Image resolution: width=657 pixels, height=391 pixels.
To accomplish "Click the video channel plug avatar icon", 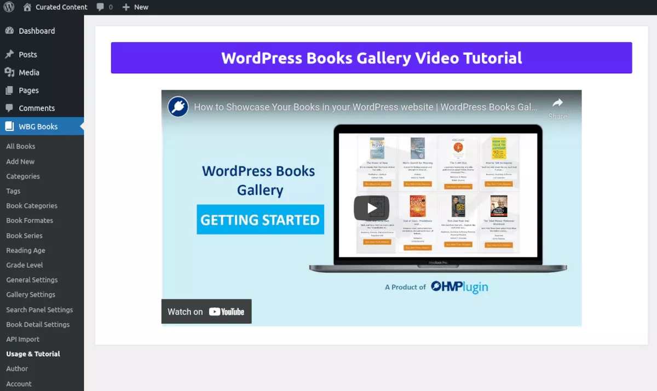I will tap(178, 107).
